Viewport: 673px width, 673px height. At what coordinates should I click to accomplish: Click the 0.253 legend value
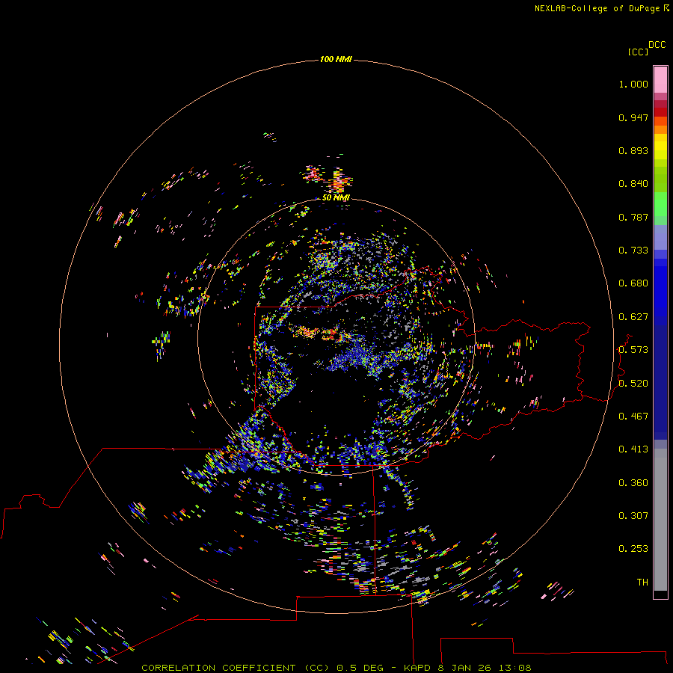pos(633,549)
